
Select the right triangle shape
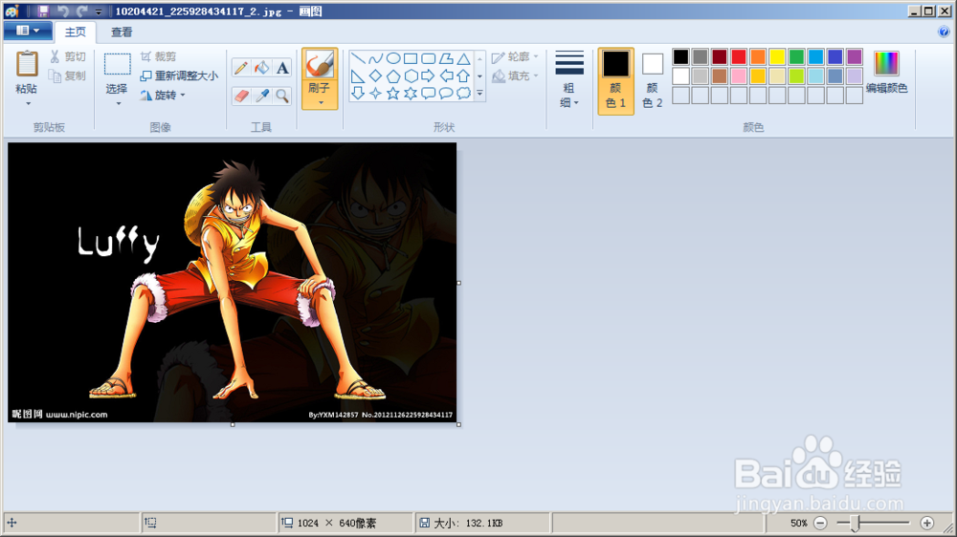[x=358, y=76]
